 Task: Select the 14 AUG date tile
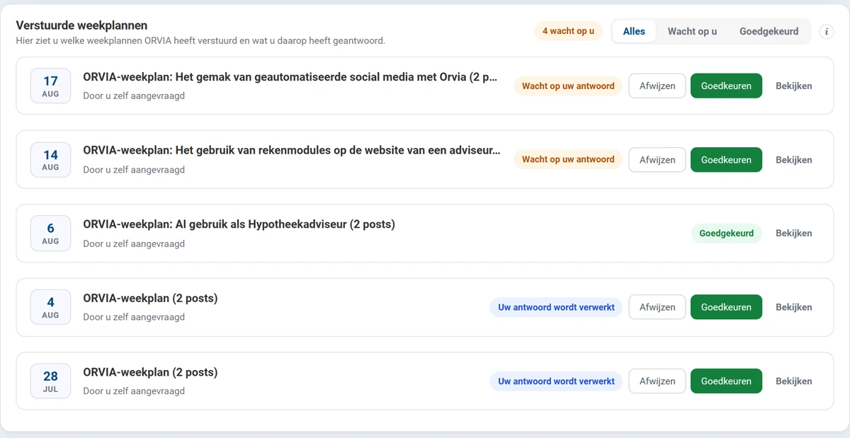point(50,159)
